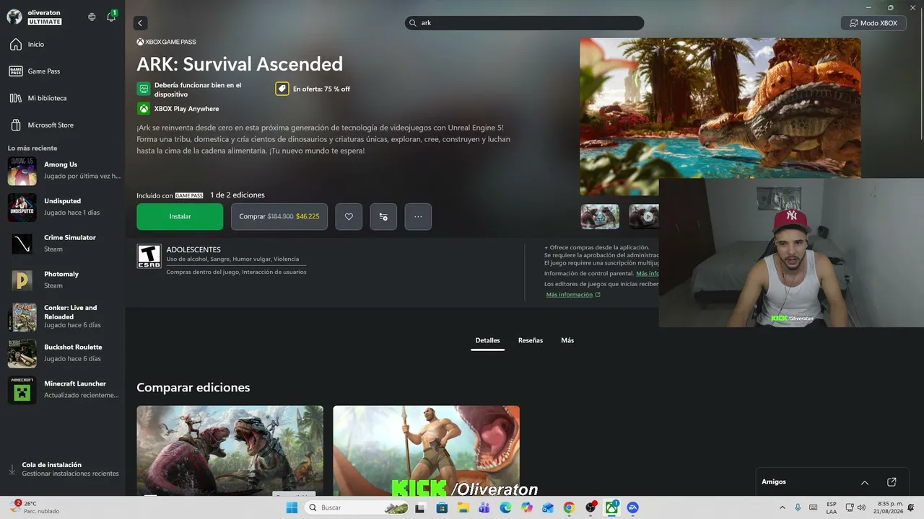Open more options ellipsis button
Image resolution: width=924 pixels, height=519 pixels.
coord(418,216)
